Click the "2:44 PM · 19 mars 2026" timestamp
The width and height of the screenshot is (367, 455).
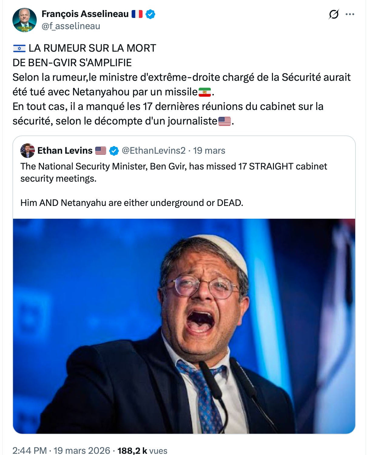point(61,450)
